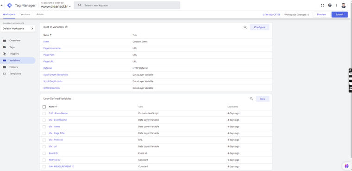Open the www.cleansol.fr container dropdown
The image size is (352, 171).
pyautogui.click(x=56, y=7)
